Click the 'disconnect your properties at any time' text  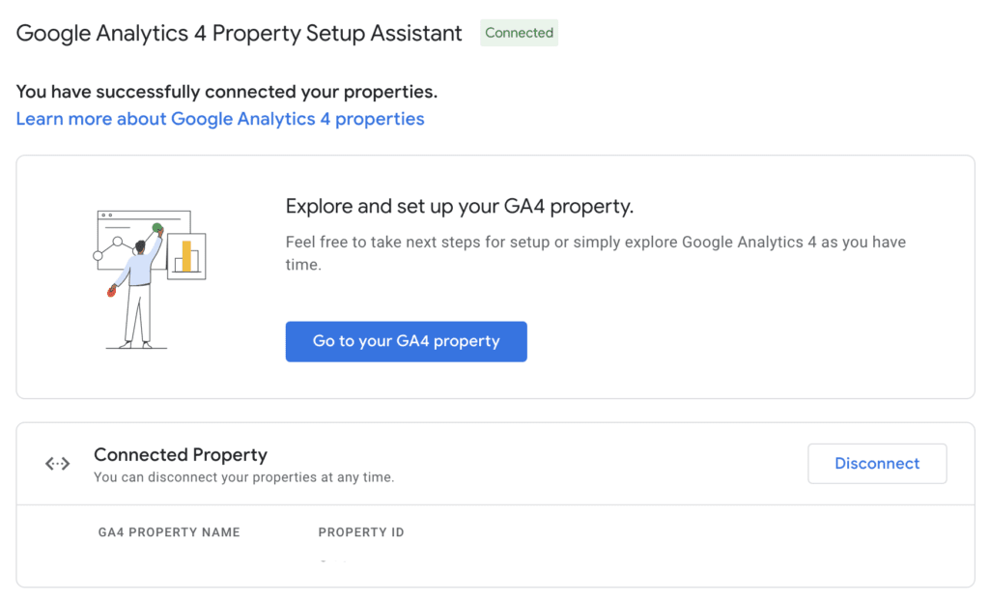pos(244,477)
